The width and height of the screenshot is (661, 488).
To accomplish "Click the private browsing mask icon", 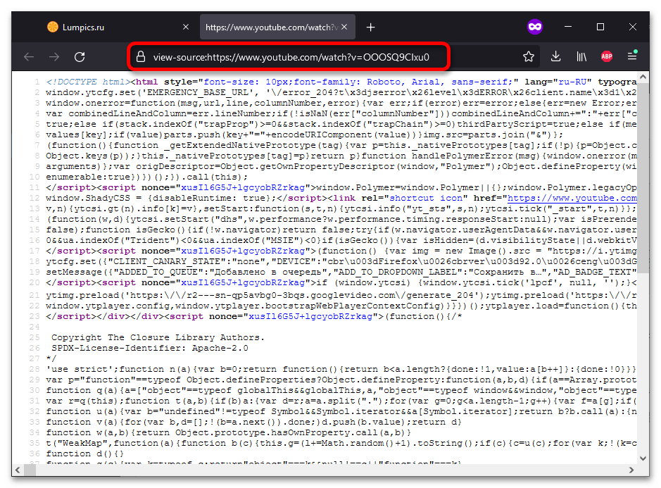I will pyautogui.click(x=535, y=27).
